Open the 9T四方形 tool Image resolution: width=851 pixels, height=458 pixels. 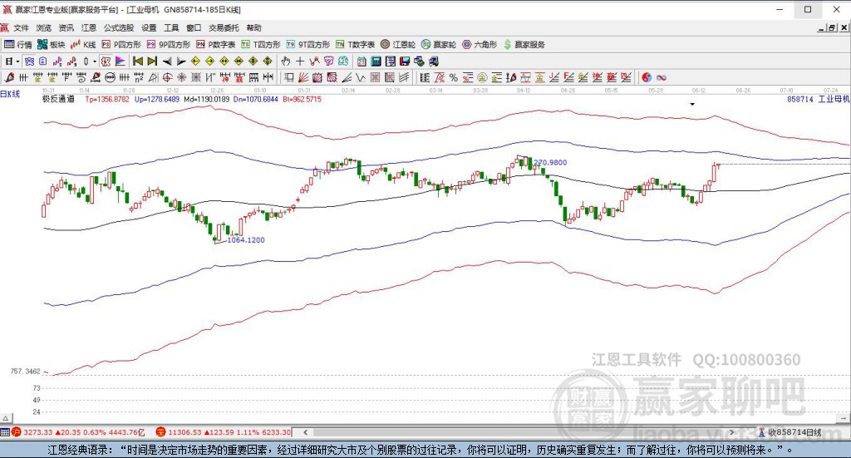point(307,45)
